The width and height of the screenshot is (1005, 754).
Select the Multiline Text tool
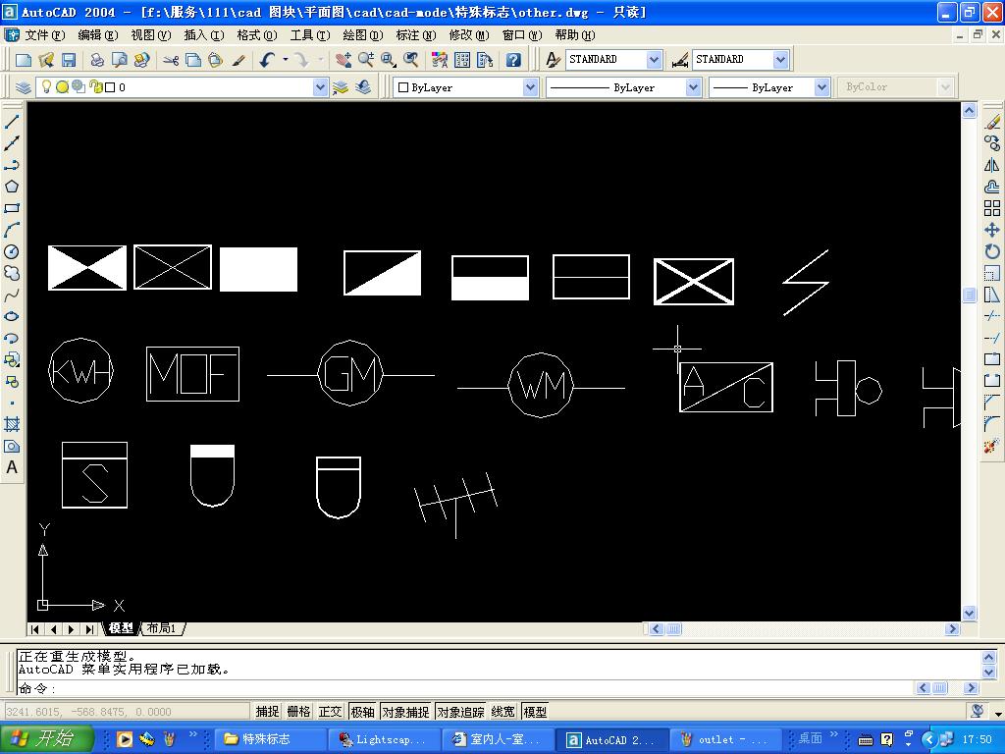[12, 468]
